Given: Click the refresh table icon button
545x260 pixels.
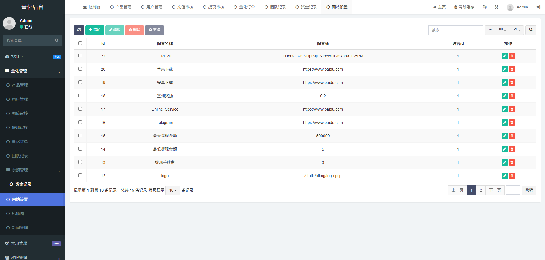Looking at the screenshot, I should pos(79,30).
